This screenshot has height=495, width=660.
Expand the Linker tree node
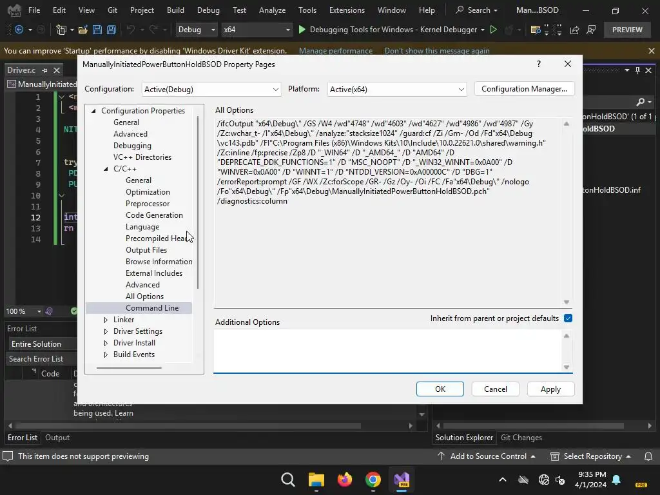(106, 320)
